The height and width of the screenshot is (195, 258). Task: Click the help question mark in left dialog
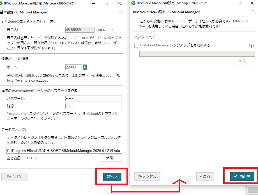tap(120, 12)
